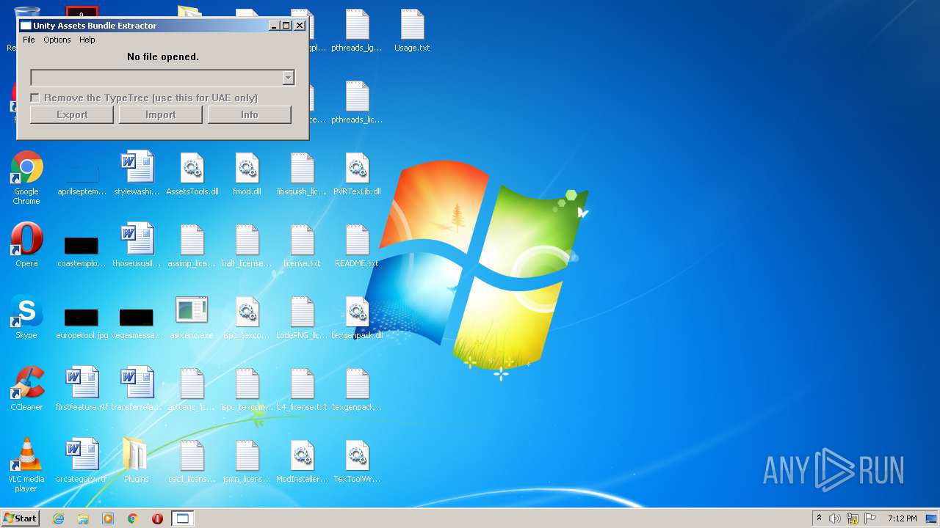The width and height of the screenshot is (940, 528).
Task: Toggle Remove the TypeTree checkbox
Action: click(35, 98)
